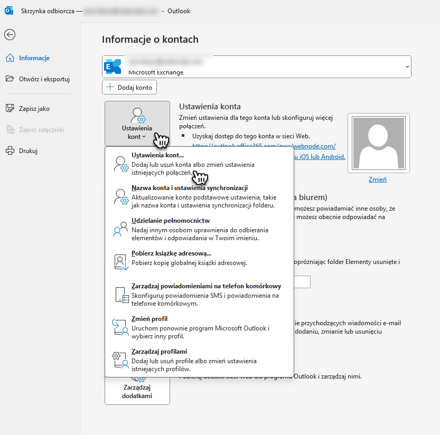The width and height of the screenshot is (440, 435).
Task: Choose Zarządzaj powiadomieniami na telefon komórkowy
Action: point(199,295)
